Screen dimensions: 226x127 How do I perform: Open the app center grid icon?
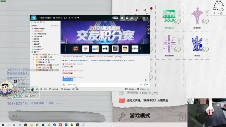tap(138, 89)
